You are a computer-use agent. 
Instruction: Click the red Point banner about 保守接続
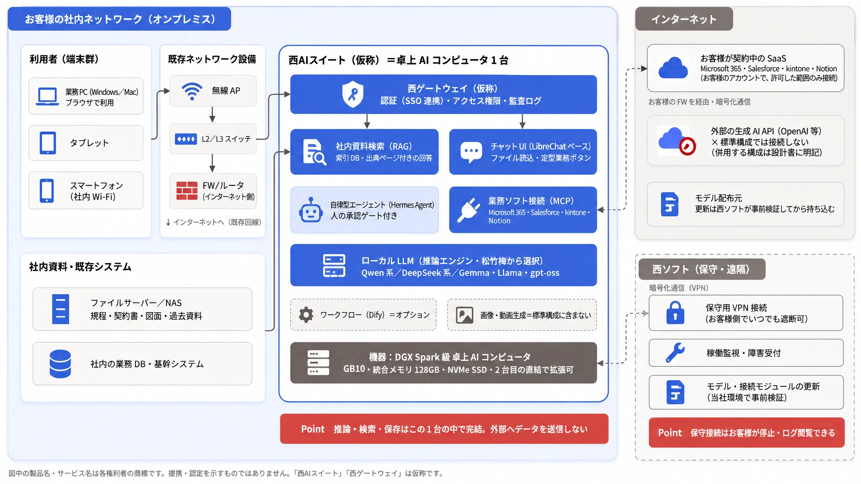746,433
